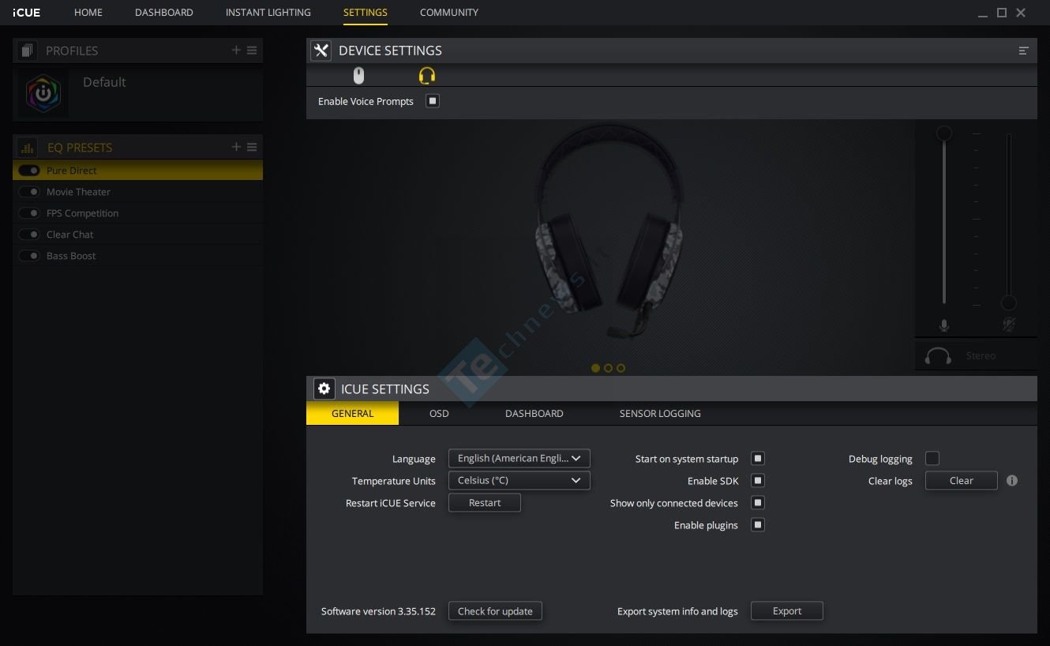Viewport: 1050px width, 646px height.
Task: Open the Dashboard menu in top bar
Action: 164,13
